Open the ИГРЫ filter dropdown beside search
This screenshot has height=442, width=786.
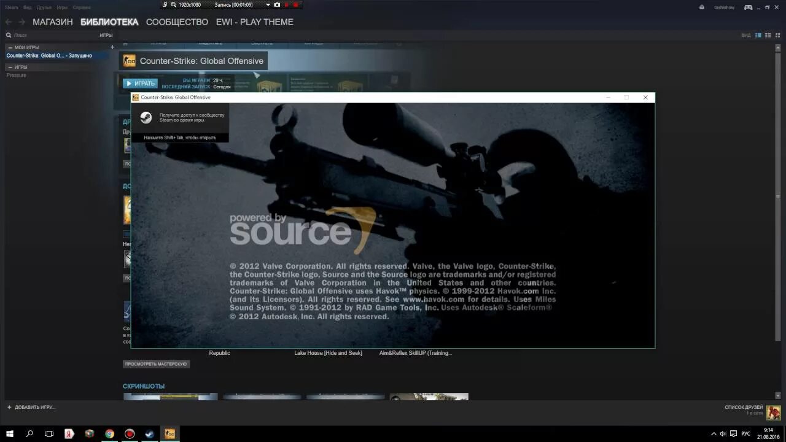click(106, 36)
